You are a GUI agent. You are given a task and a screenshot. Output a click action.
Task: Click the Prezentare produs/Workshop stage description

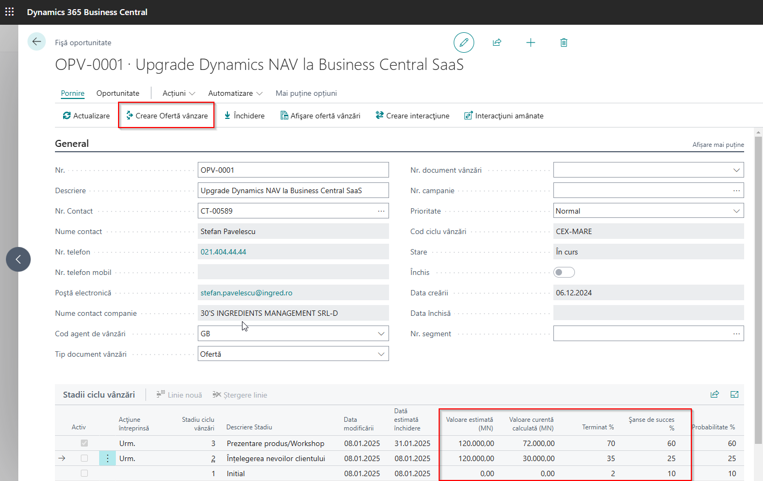(275, 443)
